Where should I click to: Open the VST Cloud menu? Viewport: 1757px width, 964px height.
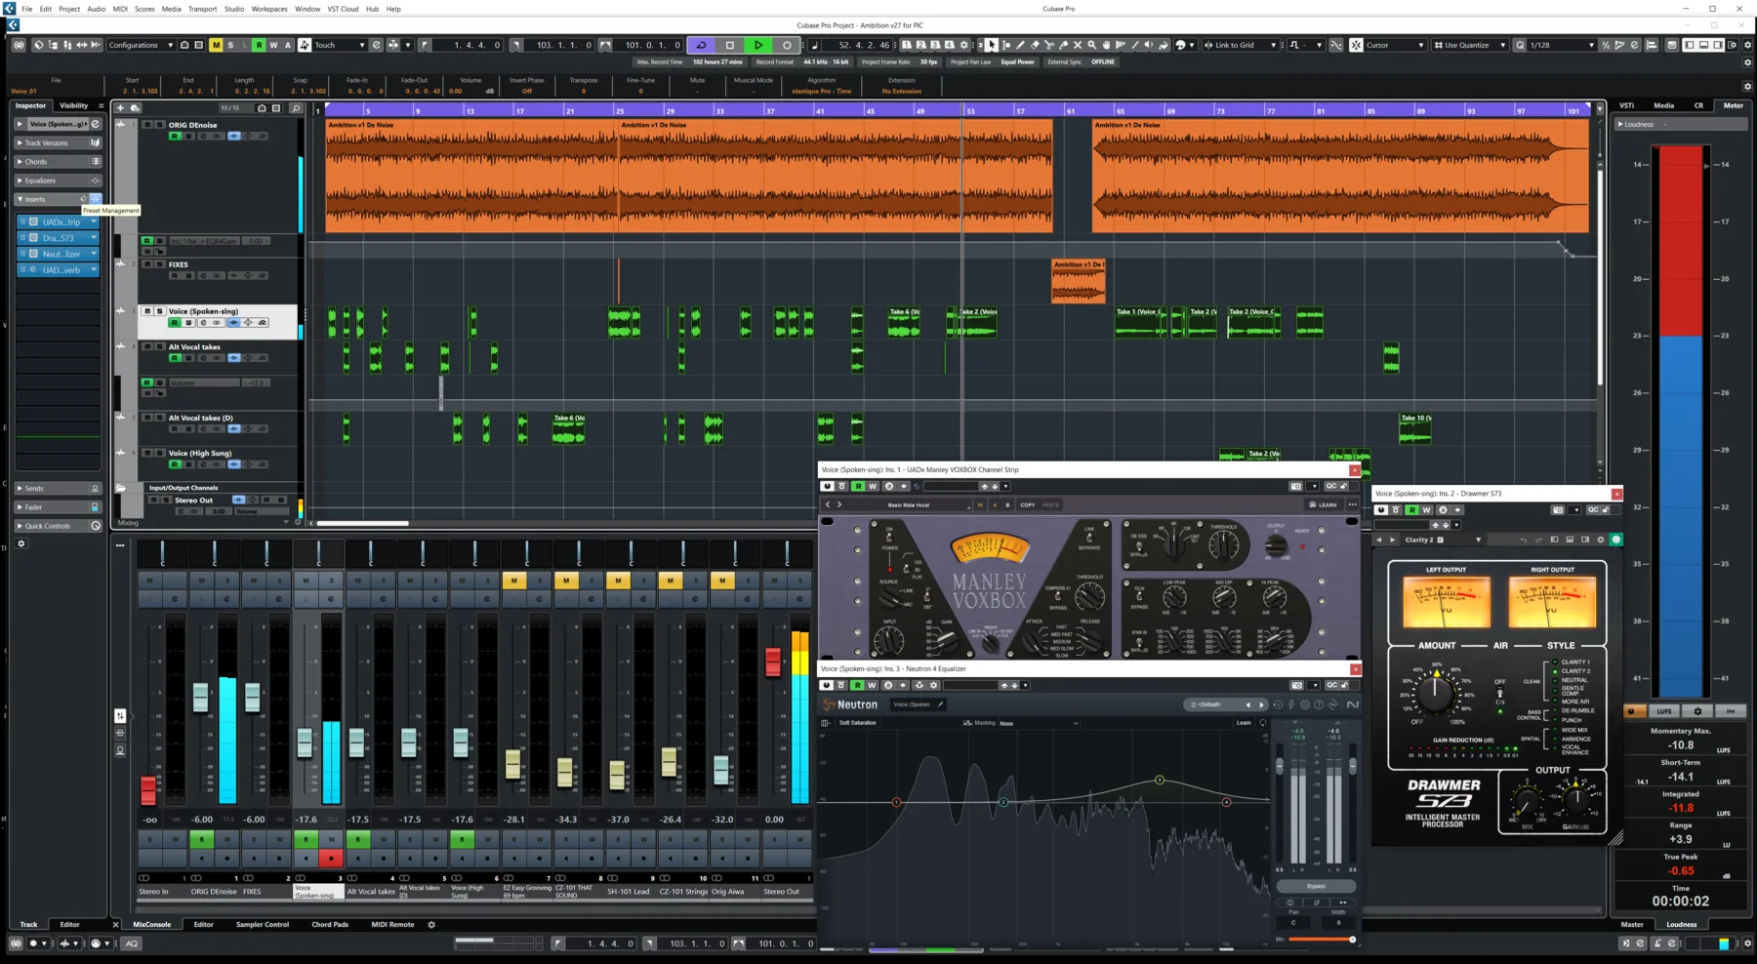point(343,9)
